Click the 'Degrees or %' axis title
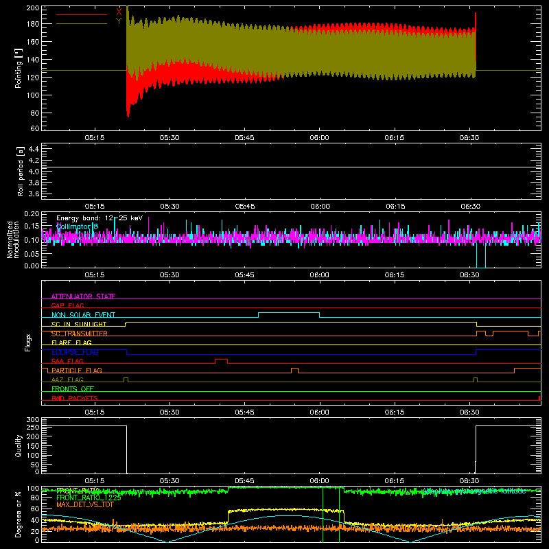 19,515
